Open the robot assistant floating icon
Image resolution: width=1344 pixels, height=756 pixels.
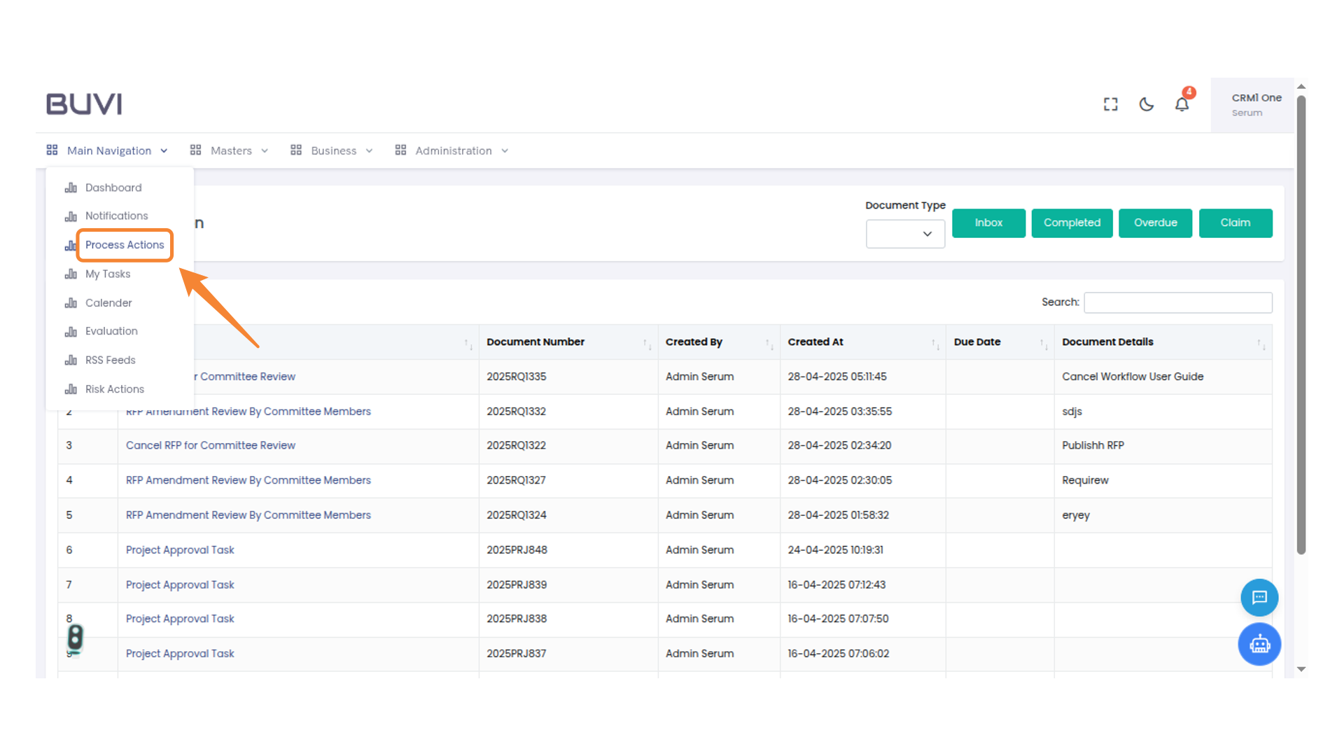click(x=1259, y=644)
